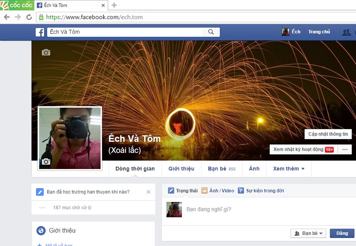Open a new browser tab
Viewport: 356px width, 246px height.
click(x=114, y=5)
